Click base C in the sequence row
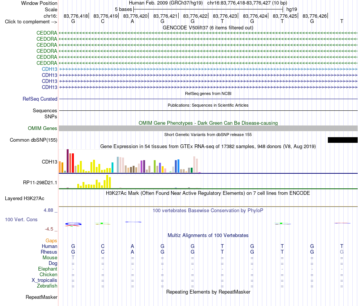 coord(103,21)
